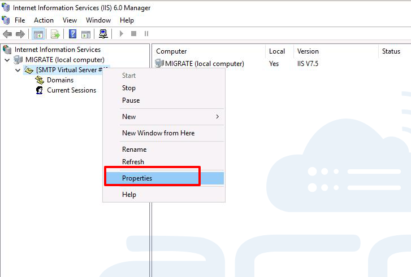411x277 pixels.
Task: Choose Help in the context menu
Action: click(164, 195)
